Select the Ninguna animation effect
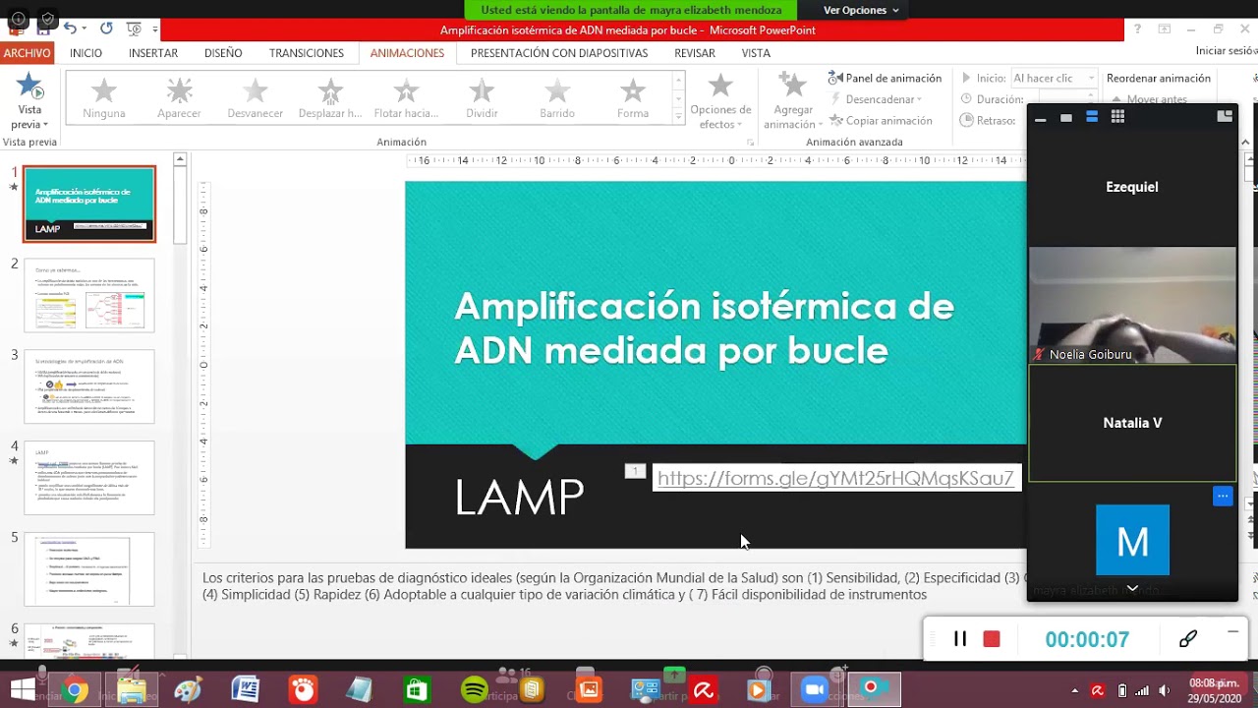 point(103,99)
